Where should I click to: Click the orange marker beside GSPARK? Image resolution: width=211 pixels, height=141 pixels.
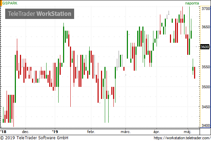(x=1, y=3)
